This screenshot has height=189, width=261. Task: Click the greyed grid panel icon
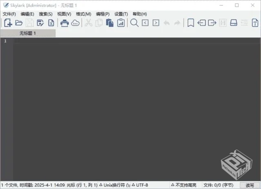[x=223, y=23]
